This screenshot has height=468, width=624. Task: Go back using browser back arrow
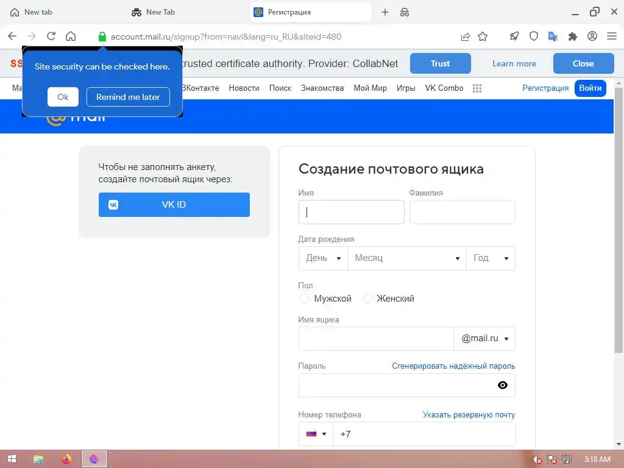pyautogui.click(x=12, y=36)
